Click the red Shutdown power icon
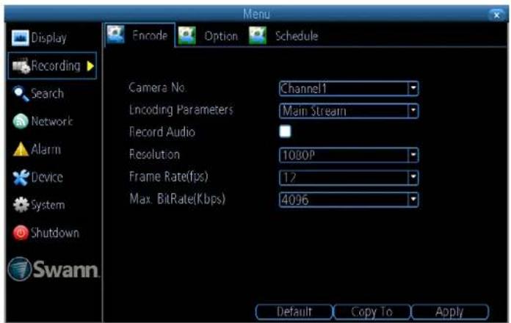This screenshot has height=323, width=511. [x=21, y=233]
